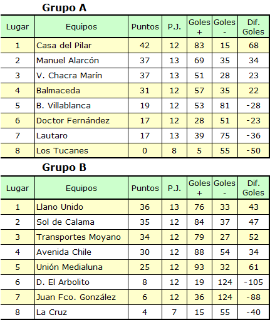Click the Dif. Goles header in Grupo B
This screenshot has width=270, height=320.
click(253, 188)
